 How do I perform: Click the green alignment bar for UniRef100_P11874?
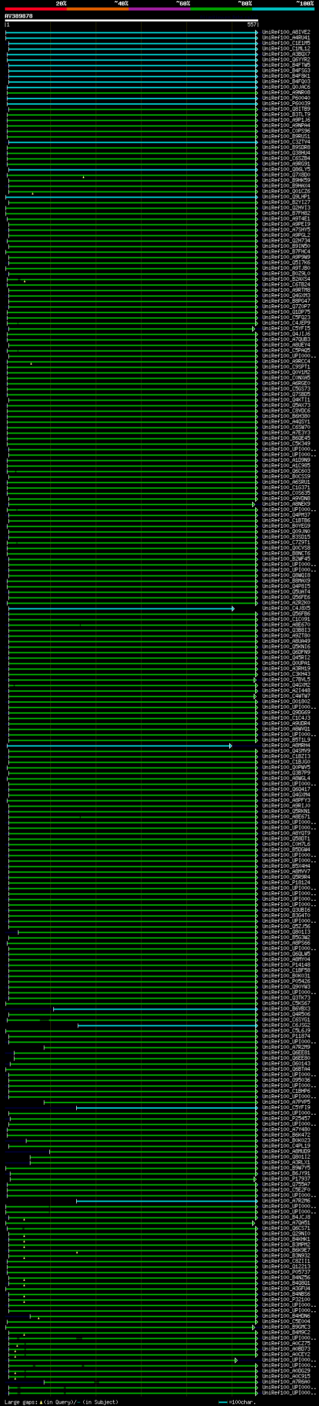(133, 1036)
